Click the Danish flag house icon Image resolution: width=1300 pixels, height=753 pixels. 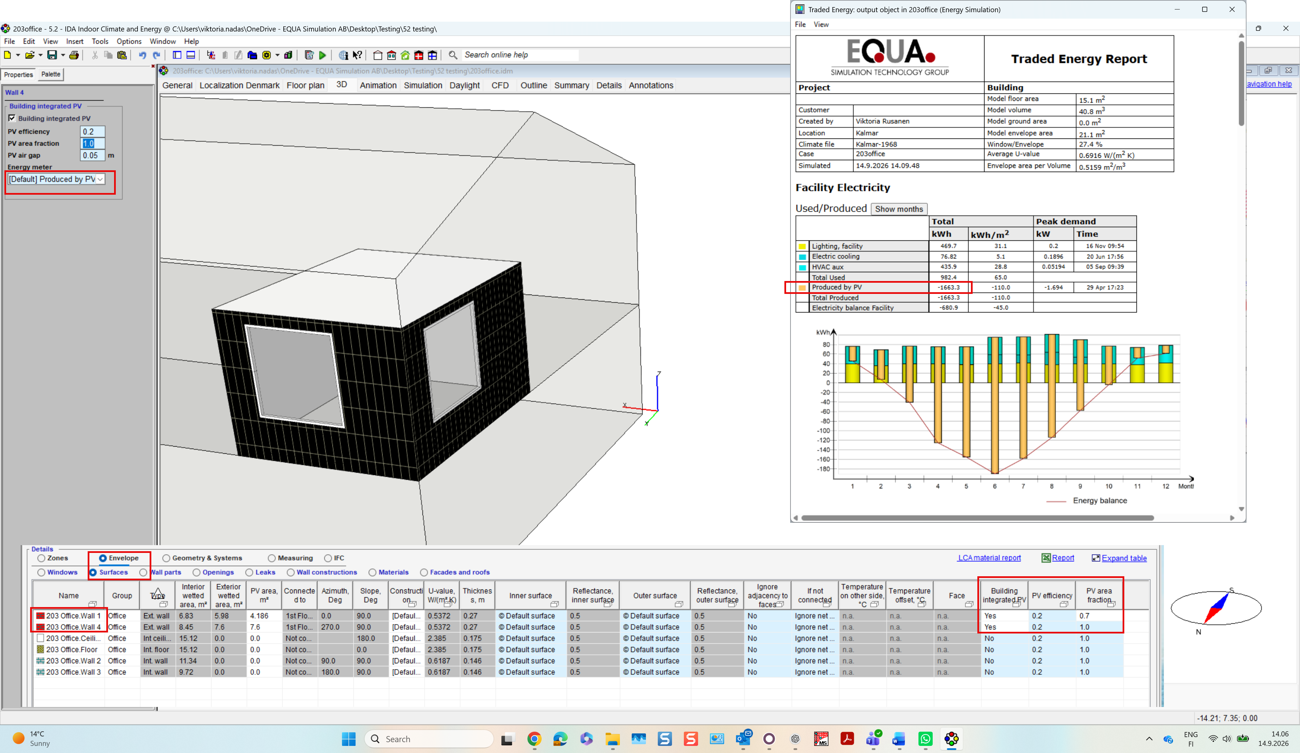tap(419, 55)
